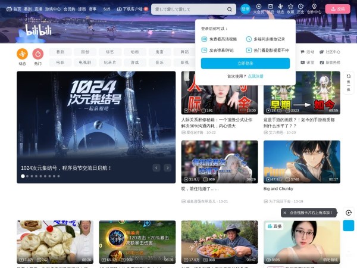Select the 纪录片 category

tap(109, 62)
